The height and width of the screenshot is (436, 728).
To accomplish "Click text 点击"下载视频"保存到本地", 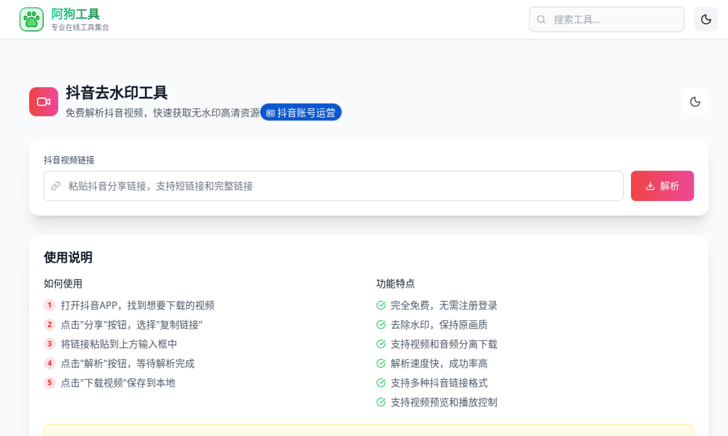I will tap(118, 383).
